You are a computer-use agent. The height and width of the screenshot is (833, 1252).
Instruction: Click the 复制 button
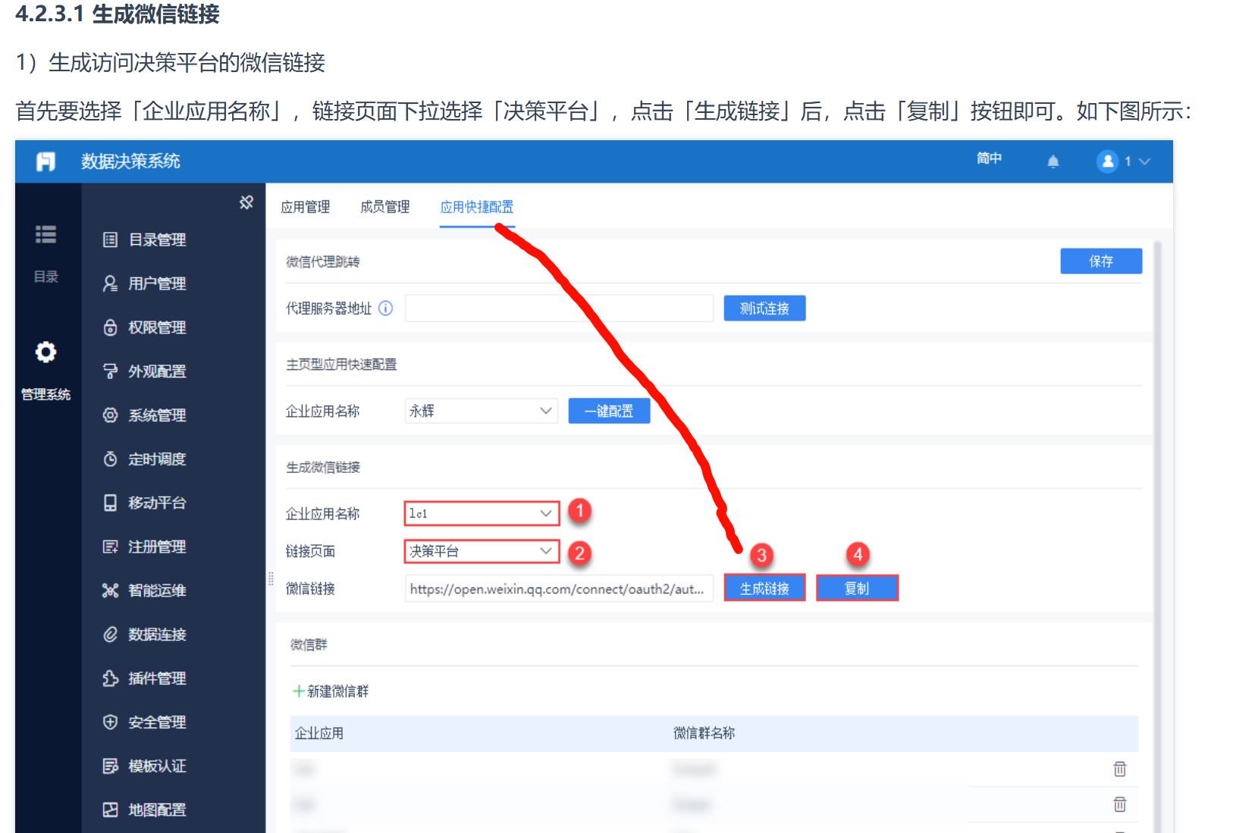click(x=857, y=588)
